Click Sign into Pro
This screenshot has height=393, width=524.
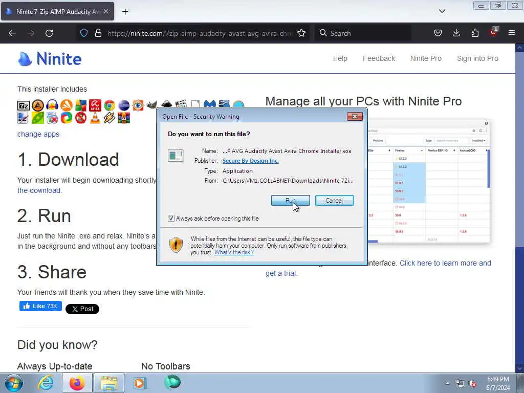click(477, 58)
